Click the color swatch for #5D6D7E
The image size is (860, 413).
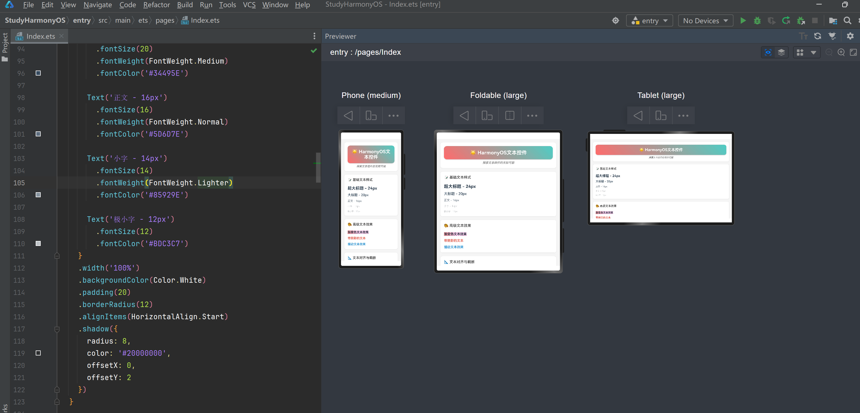tap(38, 134)
